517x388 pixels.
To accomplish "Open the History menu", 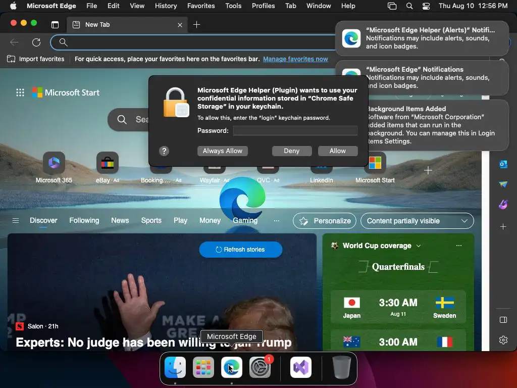I will click(x=166, y=6).
